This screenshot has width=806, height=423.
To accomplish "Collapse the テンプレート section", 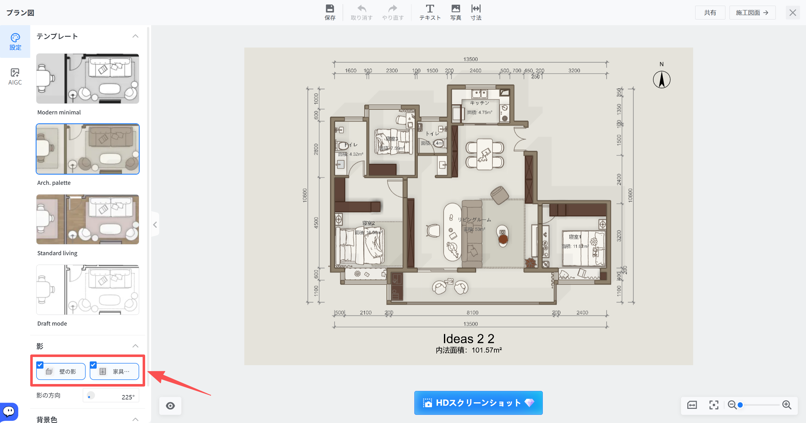I will [135, 36].
